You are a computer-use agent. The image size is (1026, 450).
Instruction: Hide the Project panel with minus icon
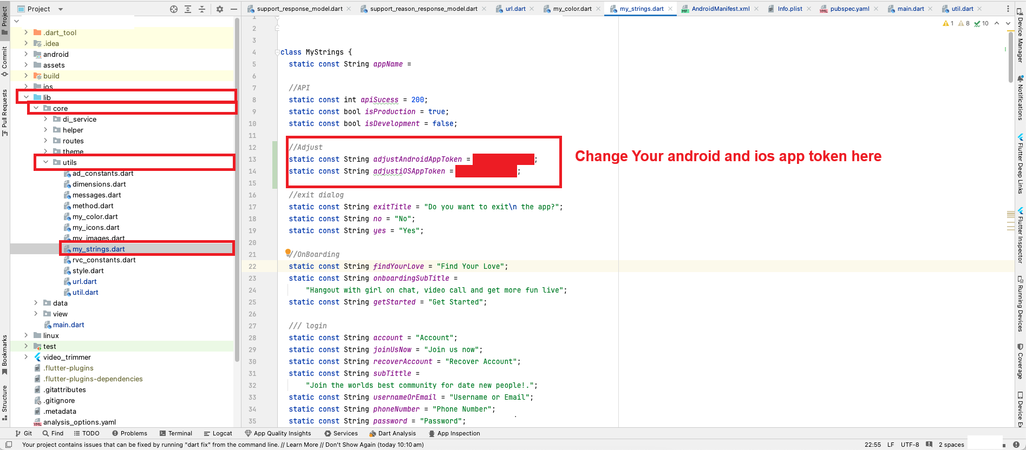pyautogui.click(x=234, y=9)
